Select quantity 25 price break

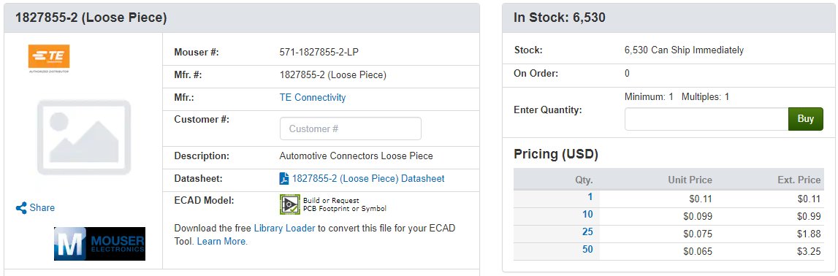coord(588,232)
